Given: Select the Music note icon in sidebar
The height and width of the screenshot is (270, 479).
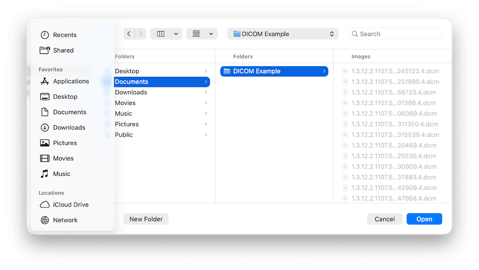Looking at the screenshot, I should click(x=45, y=174).
